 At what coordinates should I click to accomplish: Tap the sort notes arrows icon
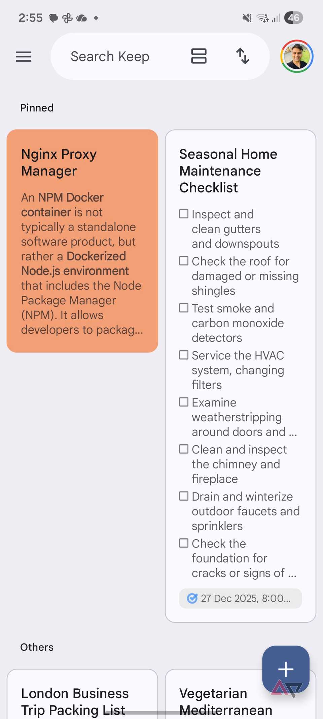[243, 56]
